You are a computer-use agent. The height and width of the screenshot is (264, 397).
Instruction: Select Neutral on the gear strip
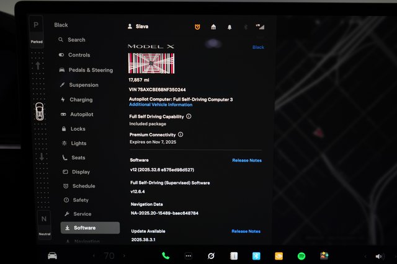pyautogui.click(x=44, y=224)
